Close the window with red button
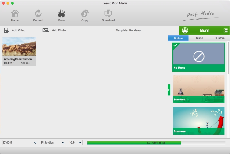Screen dimensions: 230x154 coord(3,3)
